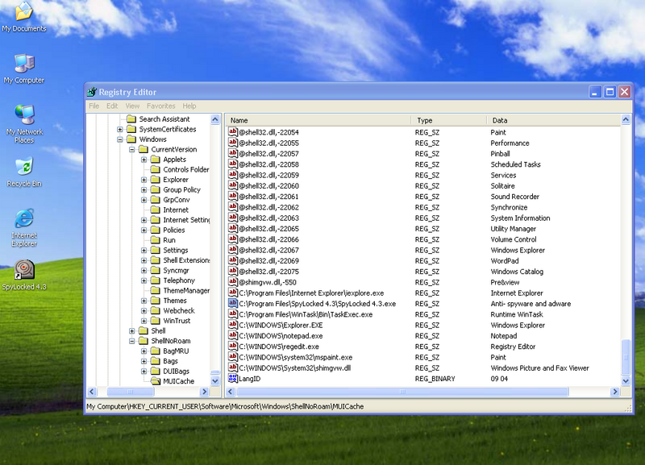Screen dimensions: 645x465
Task: Expand the SystemCertificates tree node
Action: (119, 129)
